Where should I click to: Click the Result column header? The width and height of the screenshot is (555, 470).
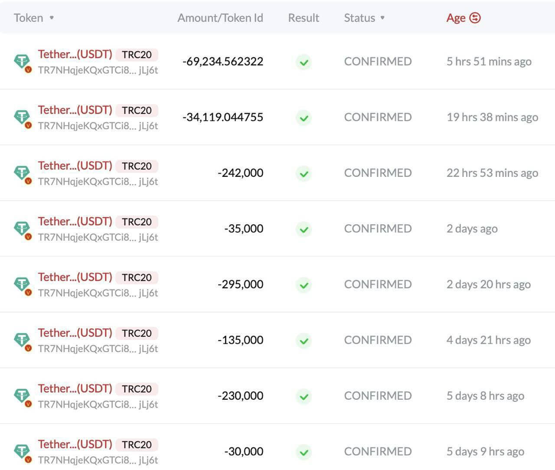click(304, 18)
